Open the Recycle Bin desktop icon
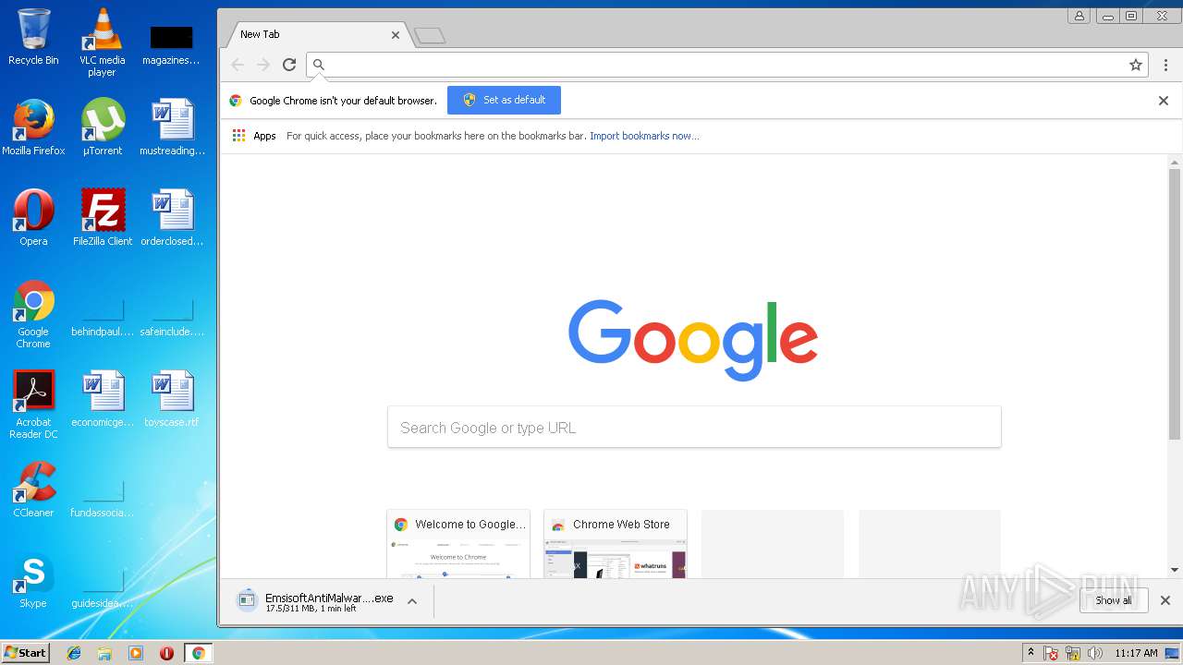1183x665 pixels. pyautogui.click(x=33, y=37)
